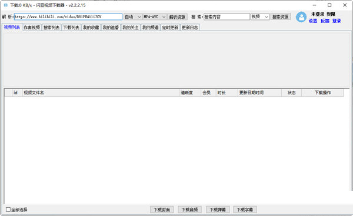This screenshot has height=216, width=353.
Task: Click the id column header
Action: pos(17,93)
